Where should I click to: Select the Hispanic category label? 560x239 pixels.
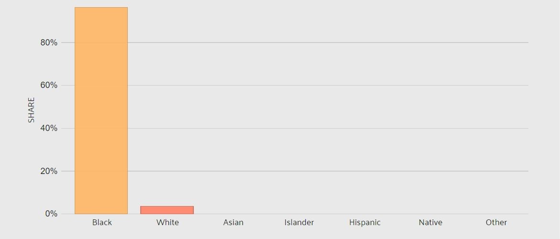[x=365, y=223]
